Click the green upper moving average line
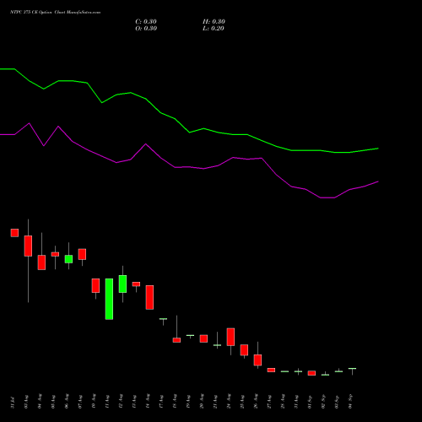 [189, 132]
